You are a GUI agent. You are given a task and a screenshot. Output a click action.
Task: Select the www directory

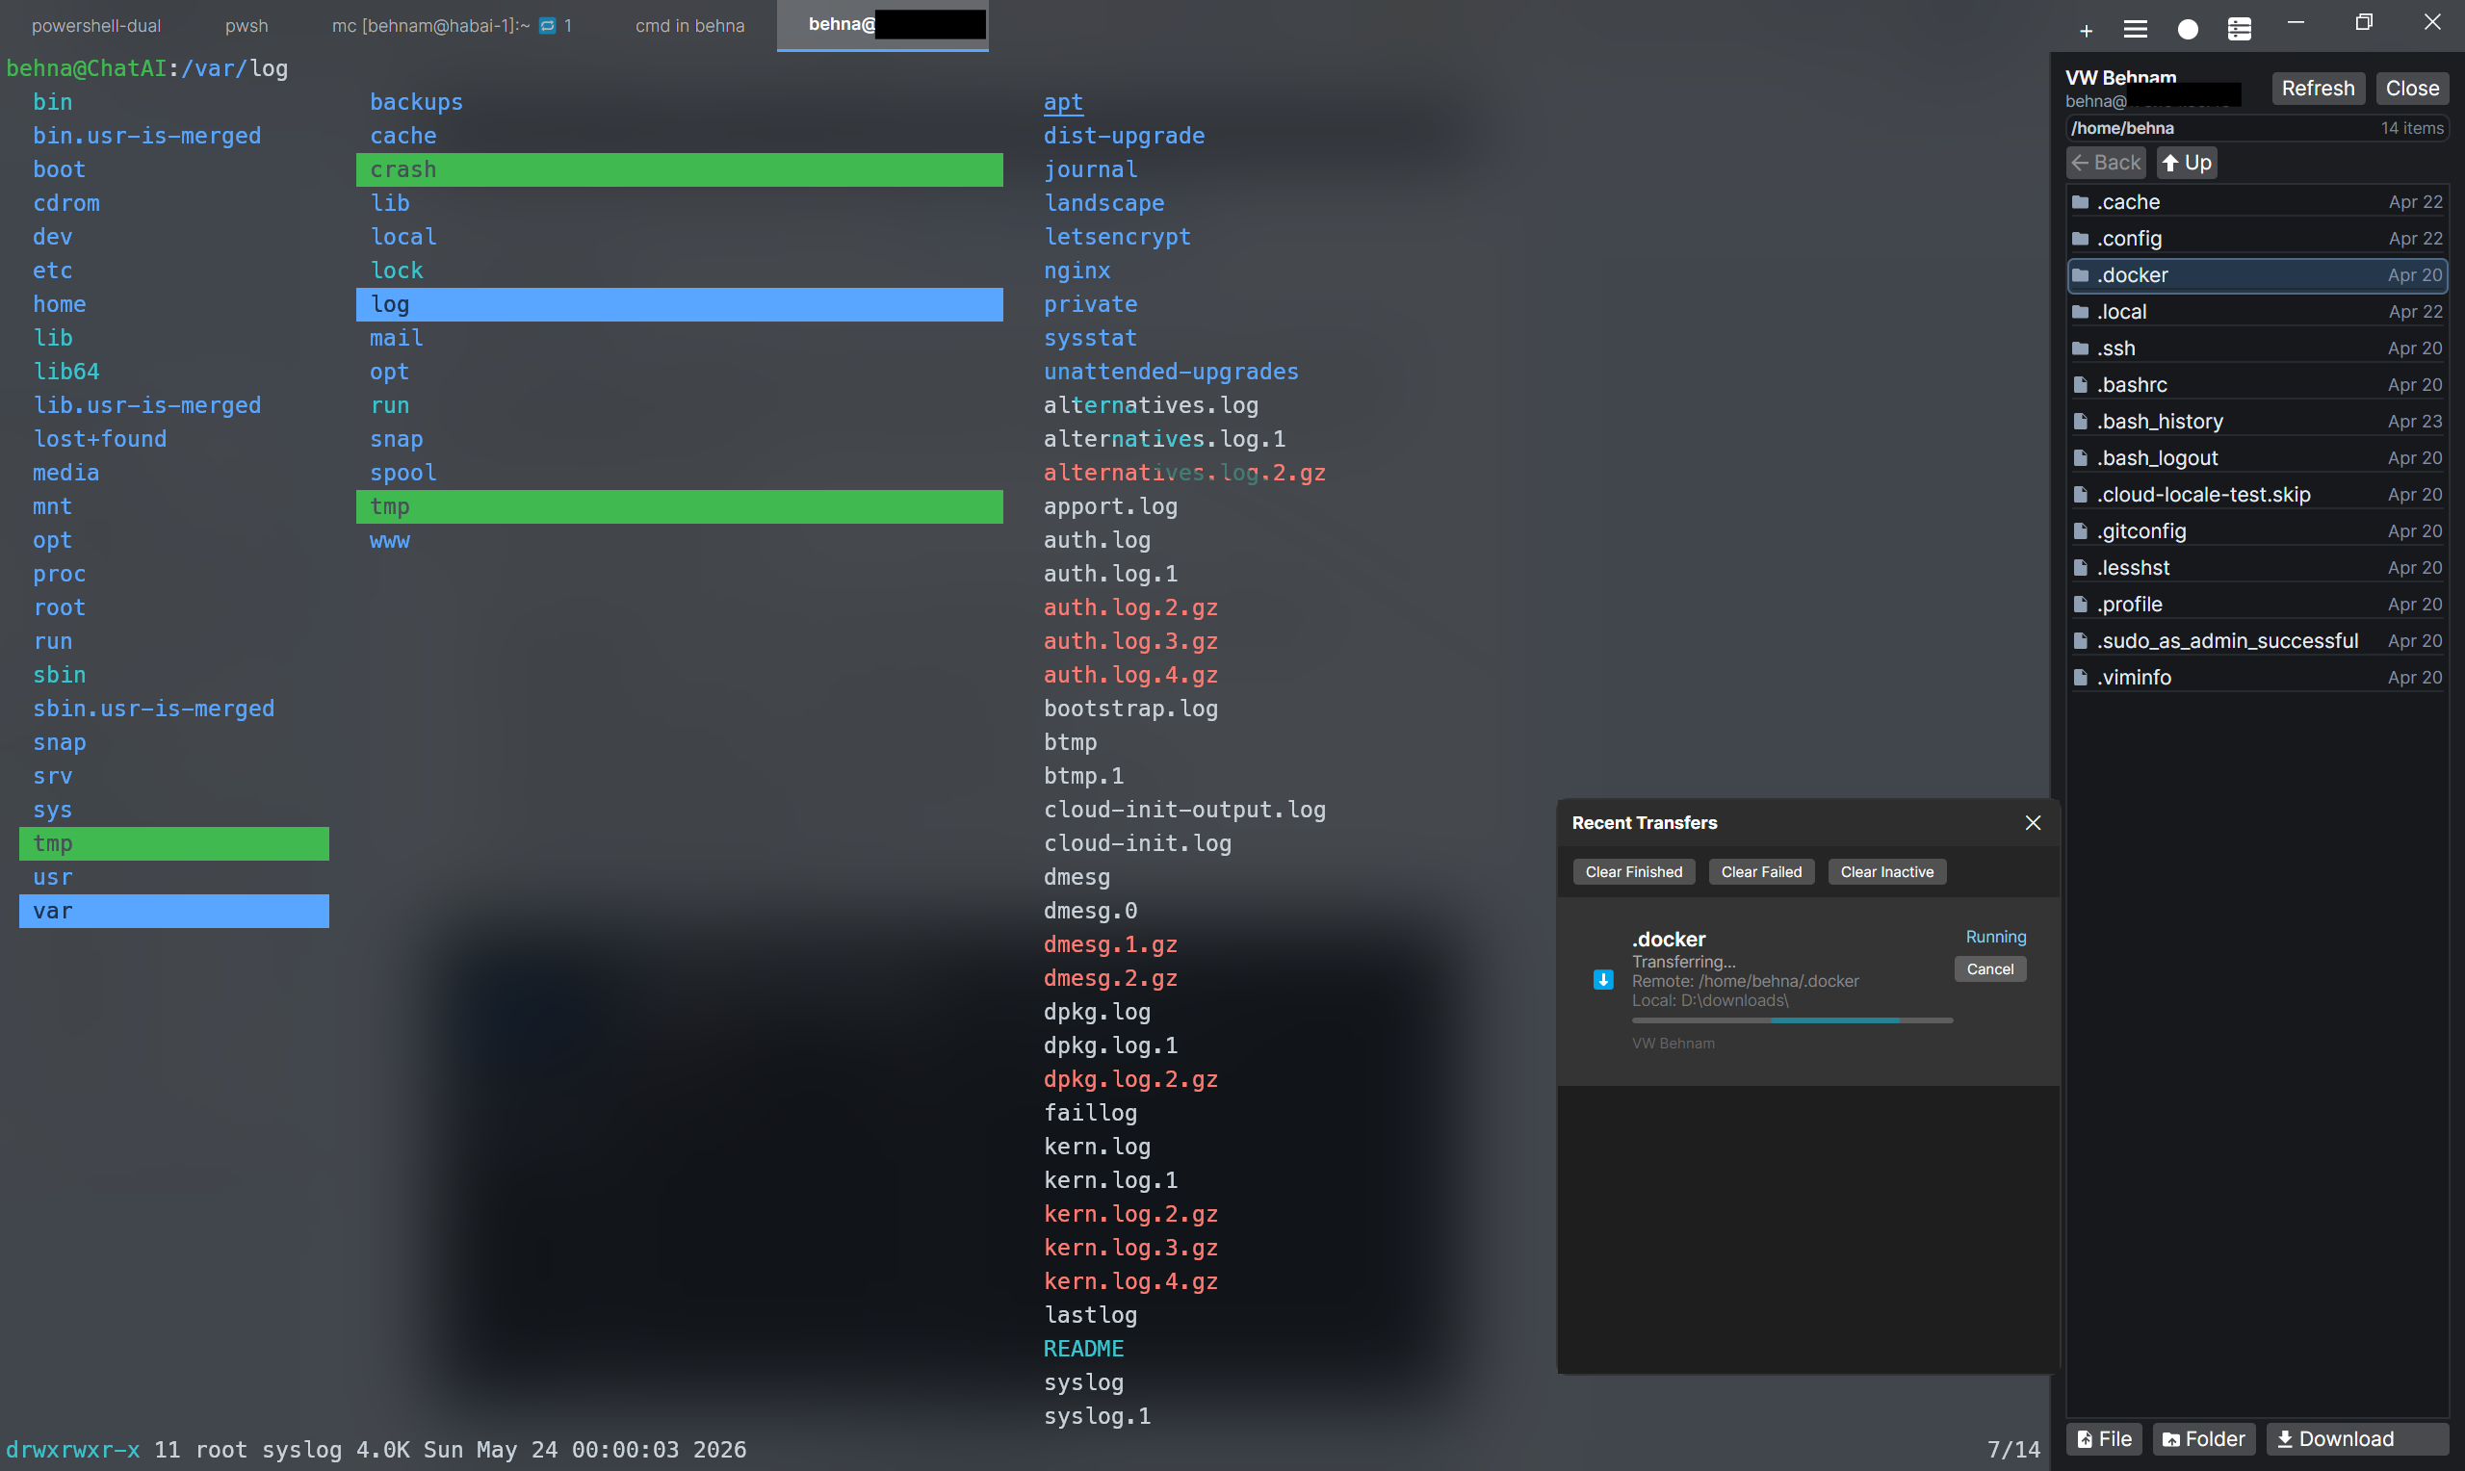(x=390, y=541)
